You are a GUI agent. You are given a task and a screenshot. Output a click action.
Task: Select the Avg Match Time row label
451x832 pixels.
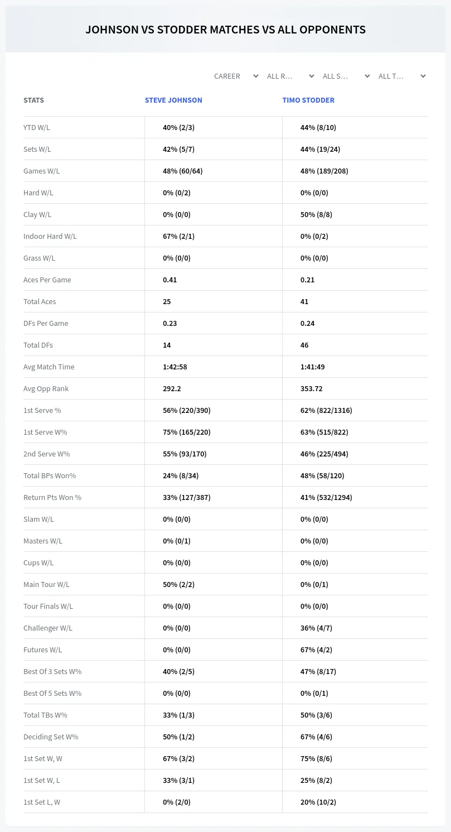click(49, 367)
